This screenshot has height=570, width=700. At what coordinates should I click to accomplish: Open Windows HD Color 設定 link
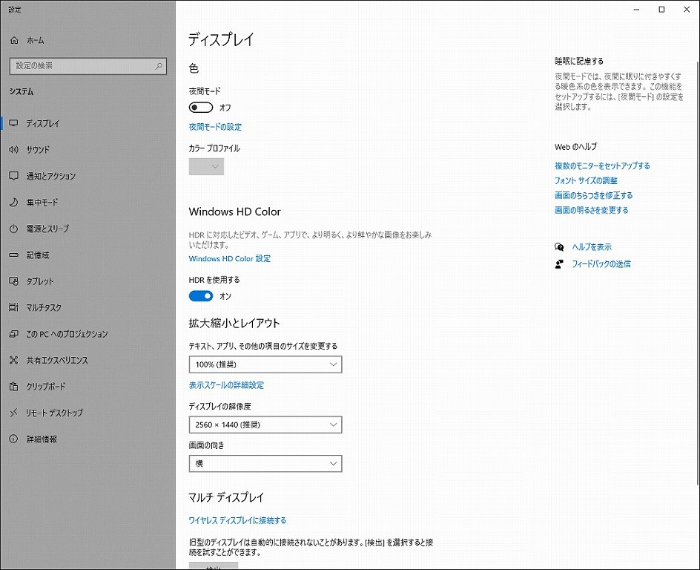tap(229, 258)
